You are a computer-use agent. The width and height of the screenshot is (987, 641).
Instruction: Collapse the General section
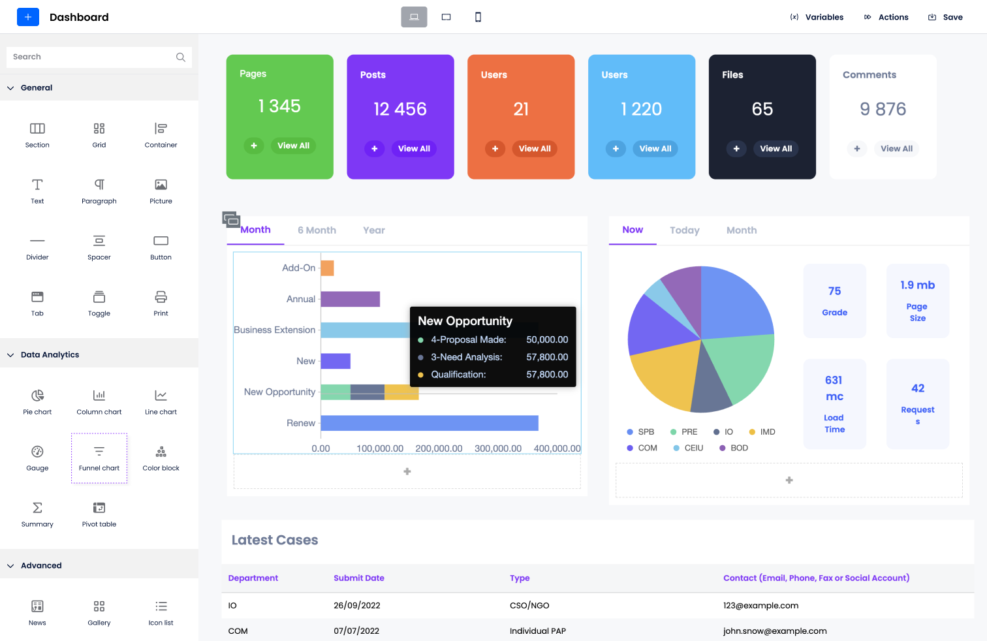point(10,88)
